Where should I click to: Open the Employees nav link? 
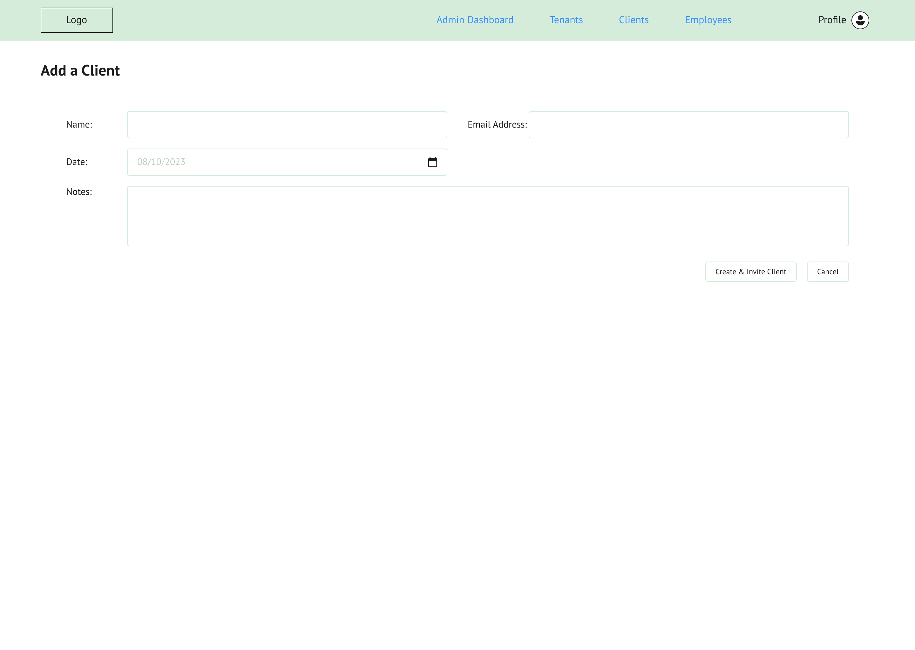[708, 20]
